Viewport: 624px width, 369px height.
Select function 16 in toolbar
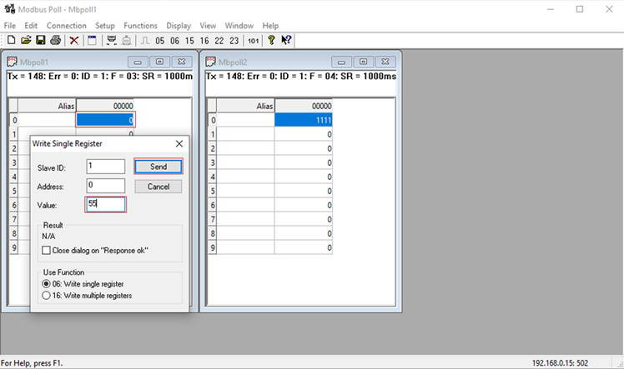tap(204, 41)
